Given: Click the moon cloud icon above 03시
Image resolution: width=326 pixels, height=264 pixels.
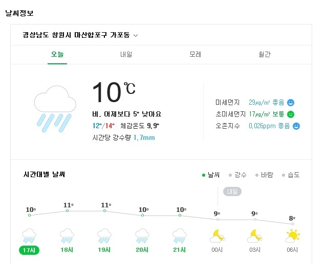Looking at the screenshot, I should pyautogui.click(x=255, y=236).
